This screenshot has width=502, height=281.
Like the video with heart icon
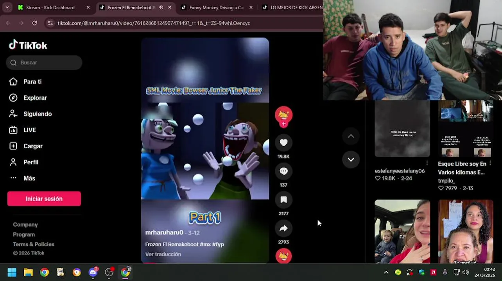283,143
